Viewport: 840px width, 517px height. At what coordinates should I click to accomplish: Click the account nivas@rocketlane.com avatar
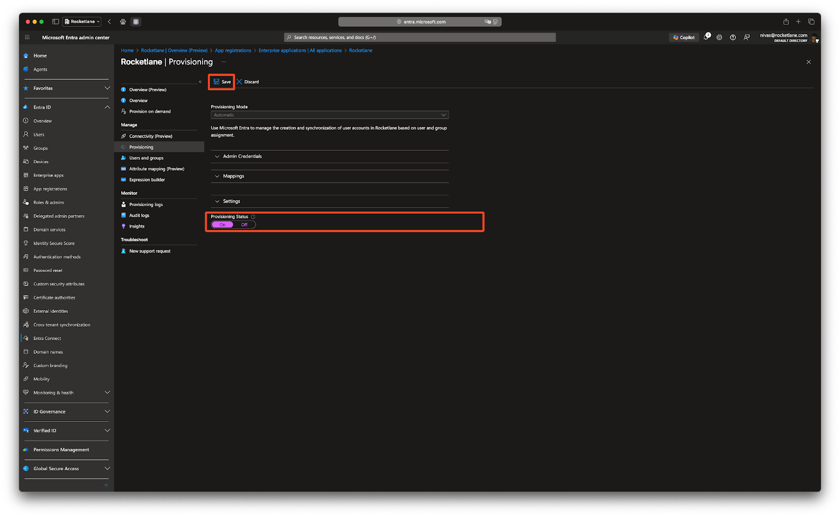click(x=815, y=37)
